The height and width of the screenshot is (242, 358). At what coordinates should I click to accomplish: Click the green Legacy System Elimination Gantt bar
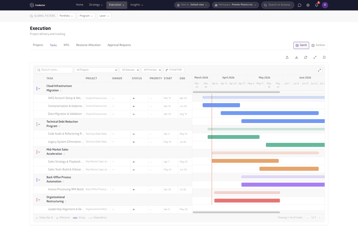tap(295, 145)
